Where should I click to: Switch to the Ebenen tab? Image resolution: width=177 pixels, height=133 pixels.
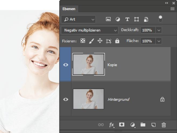(x=69, y=9)
